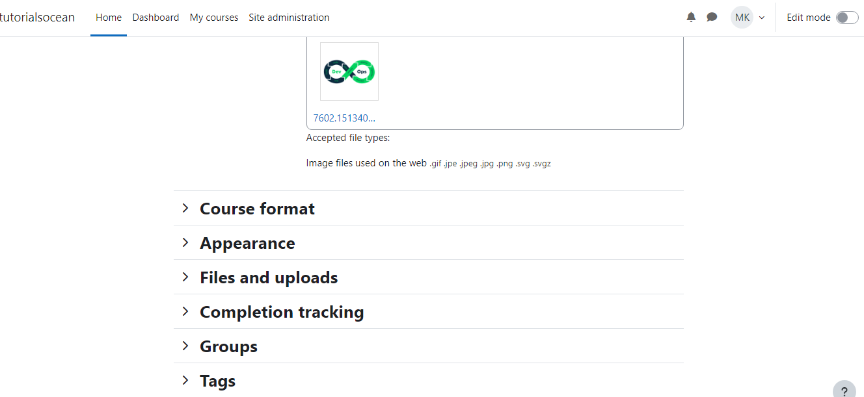Navigate to My courses

point(214,18)
